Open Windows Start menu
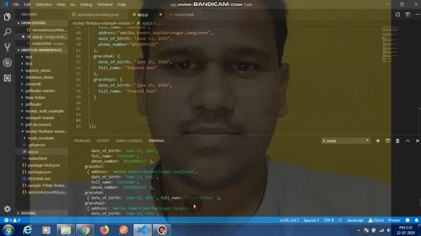Screen dimensions: 421x236 click(9, 230)
